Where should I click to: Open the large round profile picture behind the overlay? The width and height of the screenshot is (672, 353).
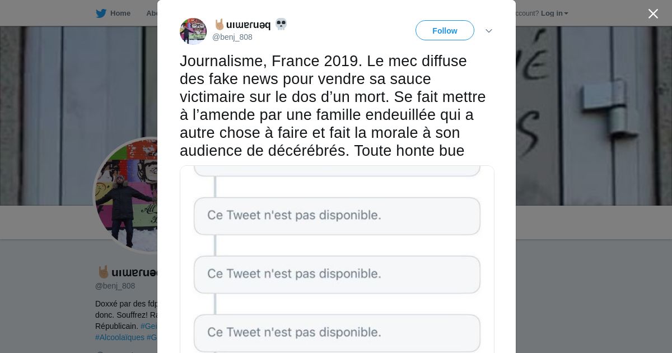pos(126,195)
